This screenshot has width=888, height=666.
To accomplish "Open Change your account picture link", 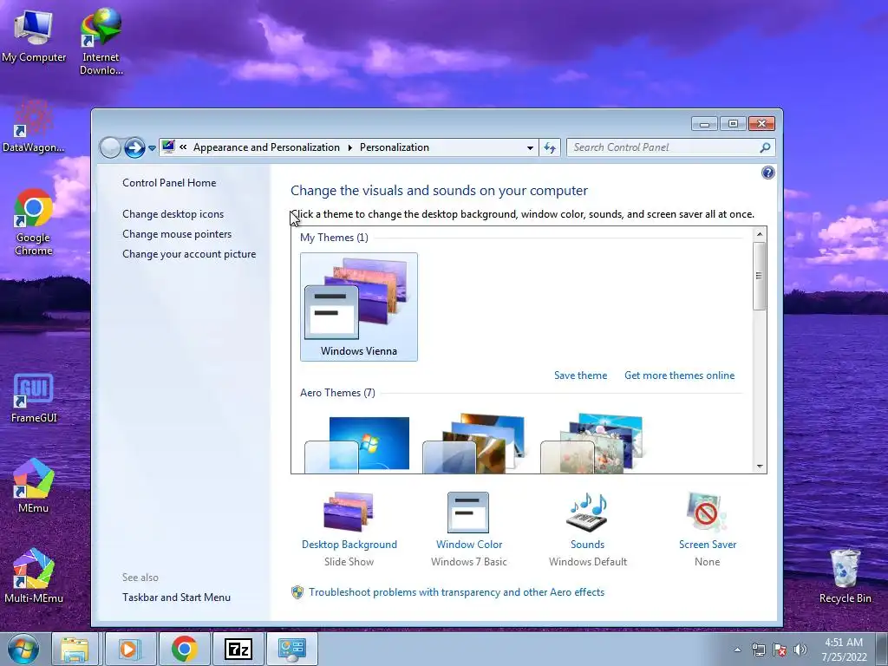I will 189,254.
